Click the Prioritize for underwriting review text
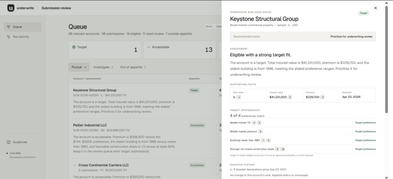This screenshot has height=179, width=393. click(x=351, y=37)
